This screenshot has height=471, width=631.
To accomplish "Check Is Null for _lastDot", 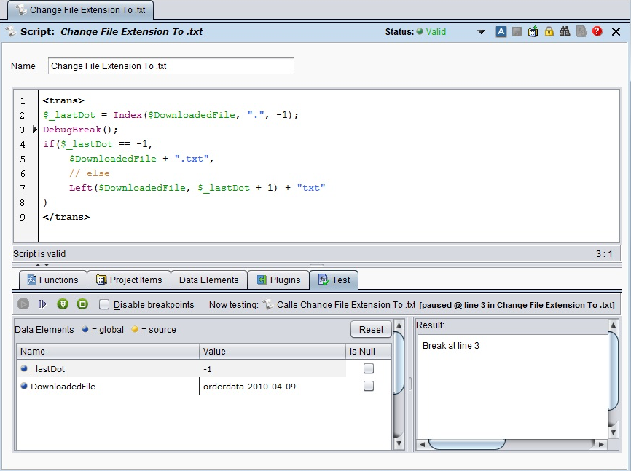I will 369,368.
